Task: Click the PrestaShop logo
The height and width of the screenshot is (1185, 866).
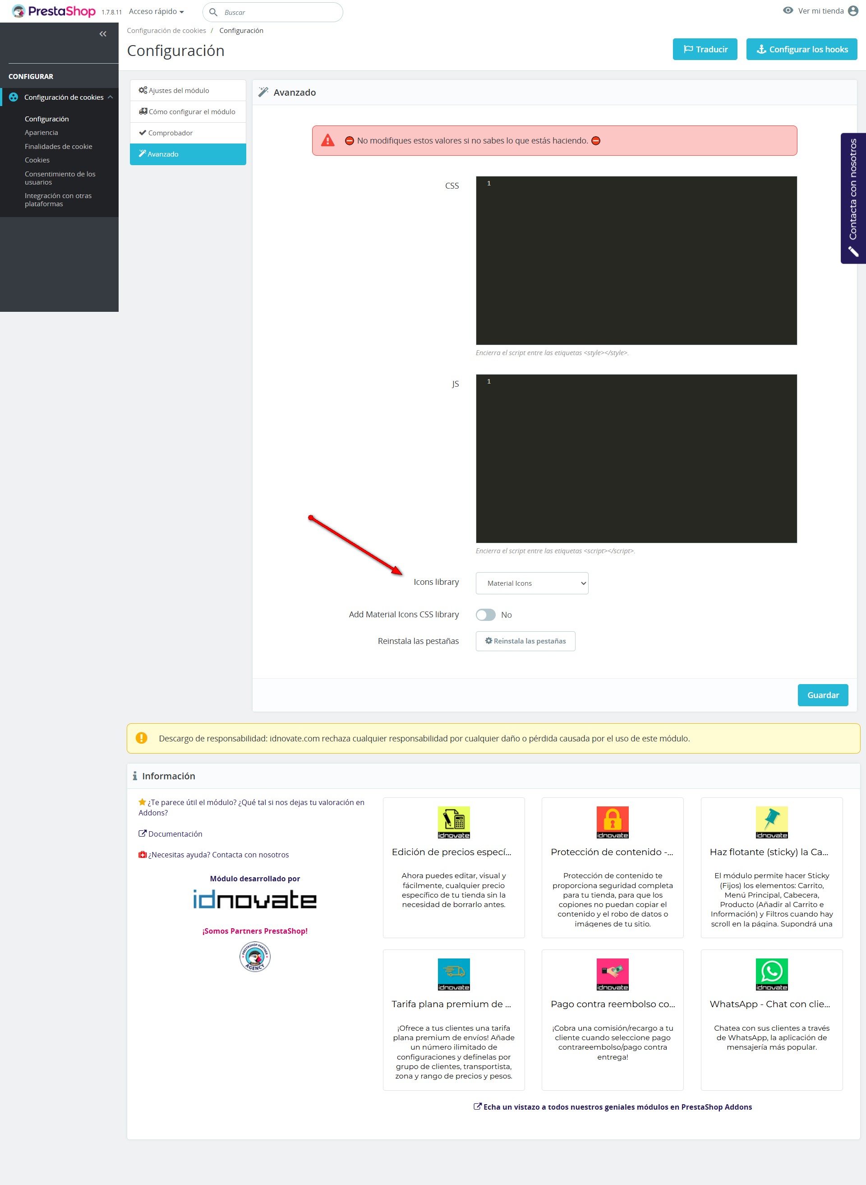Action: pyautogui.click(x=54, y=11)
